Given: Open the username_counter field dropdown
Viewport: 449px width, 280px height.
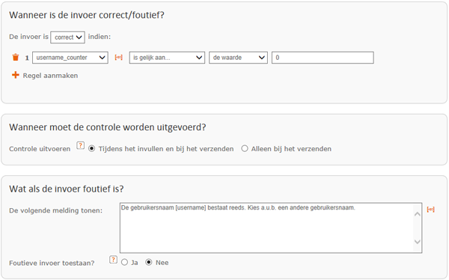Looking at the screenshot, I should 70,58.
